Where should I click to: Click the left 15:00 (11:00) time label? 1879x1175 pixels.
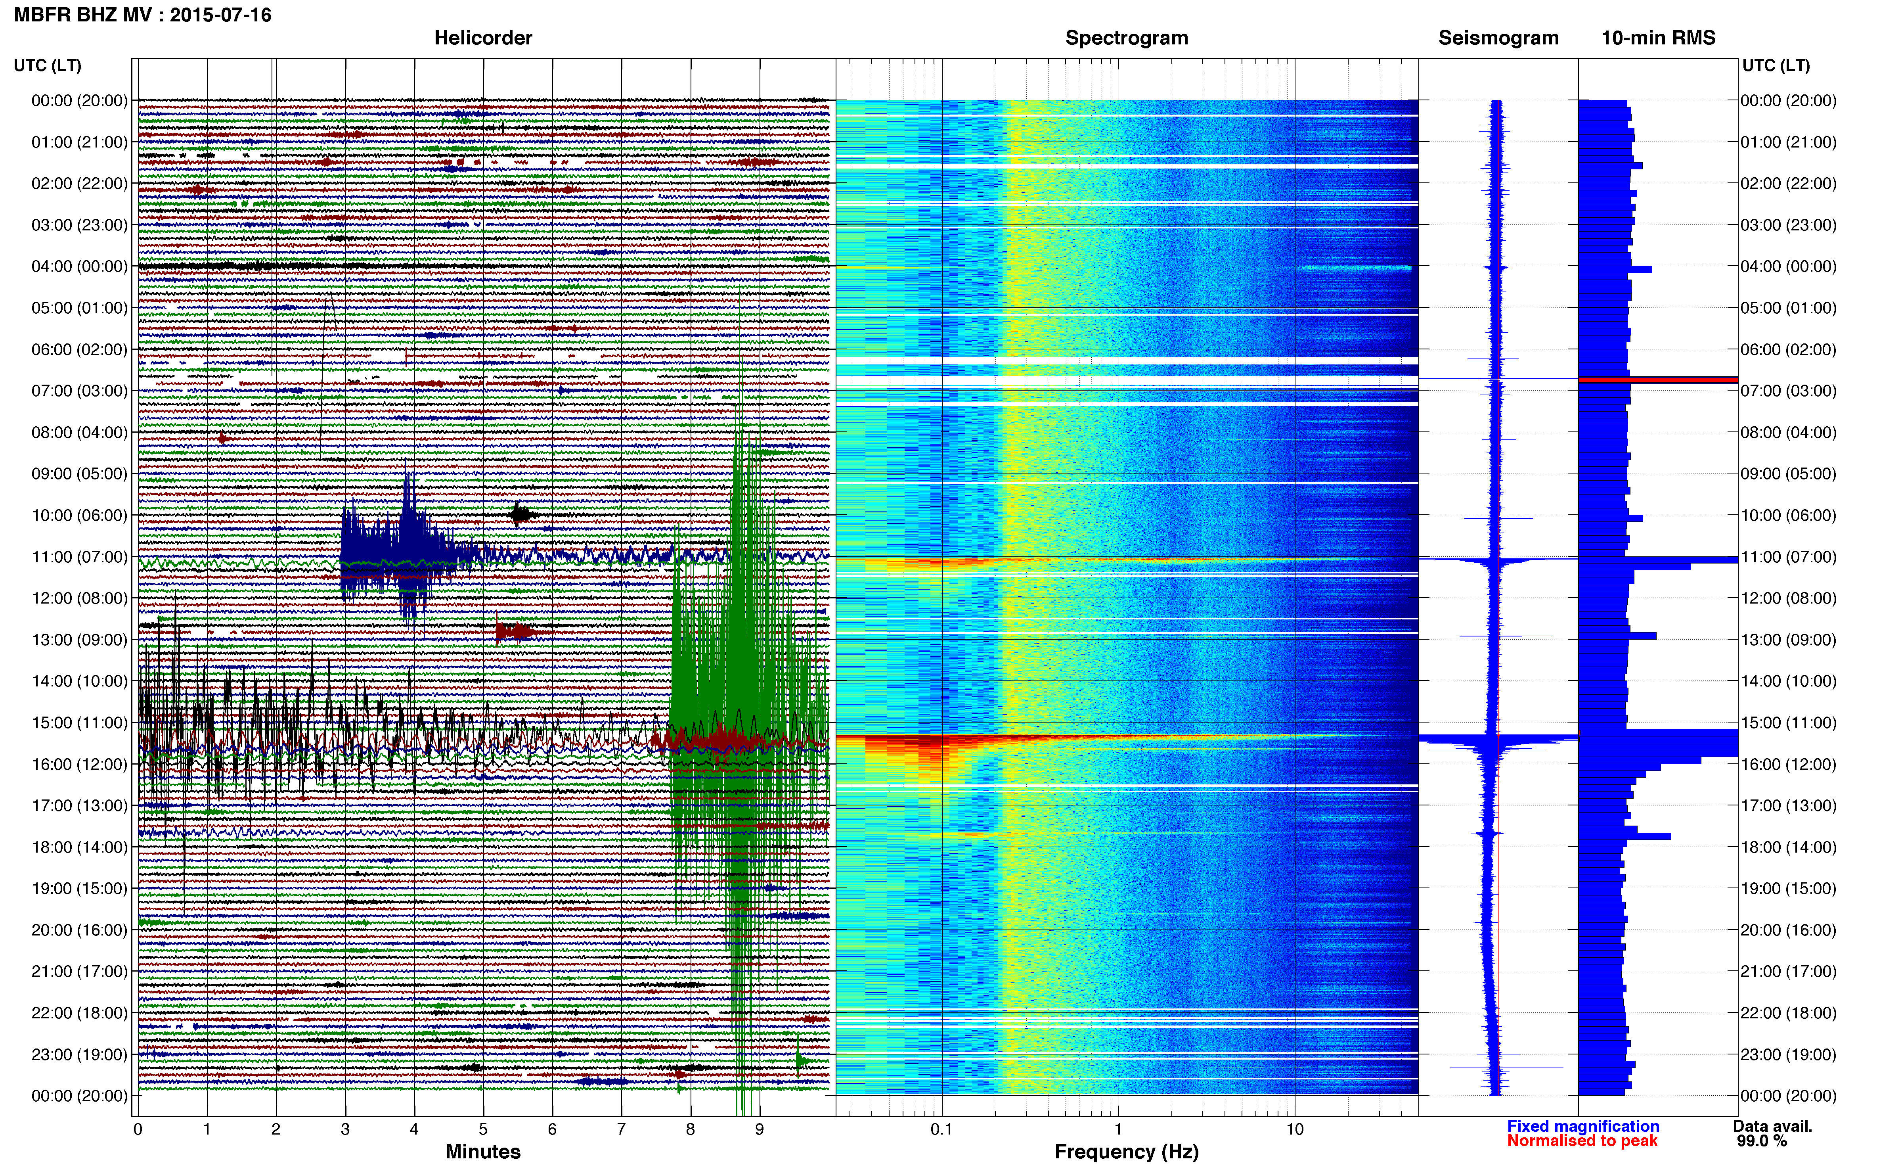coord(79,723)
